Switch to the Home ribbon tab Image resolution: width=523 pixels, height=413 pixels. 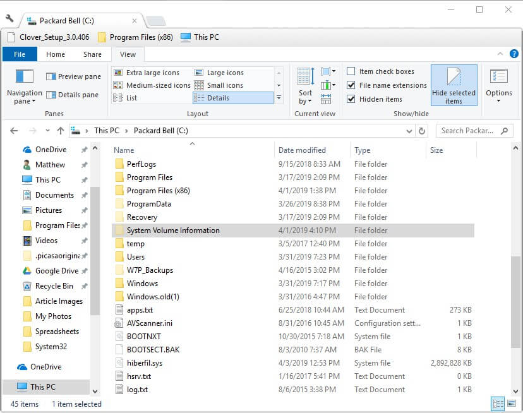coord(56,54)
